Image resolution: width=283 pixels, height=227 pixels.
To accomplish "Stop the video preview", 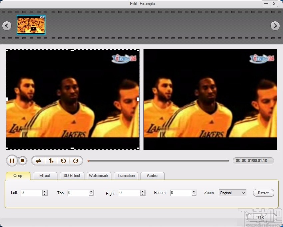I will (22, 161).
